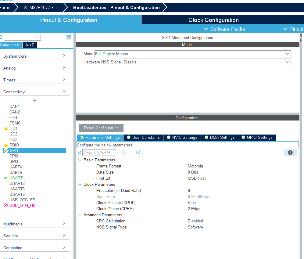
Task: Click the search magnifier icon in parameter settings
Action: (80, 153)
